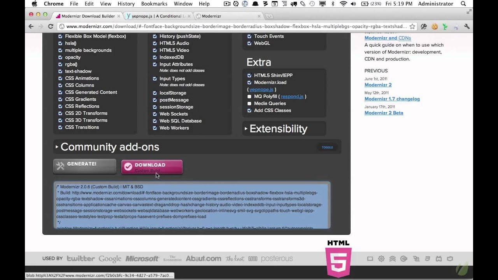The width and height of the screenshot is (498, 280).
Task: Click the Bluetooth menu bar icon
Action: click(333, 4)
